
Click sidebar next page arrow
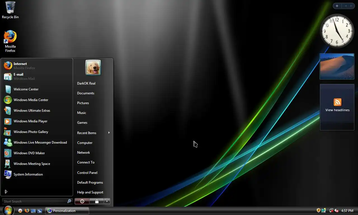351,6
